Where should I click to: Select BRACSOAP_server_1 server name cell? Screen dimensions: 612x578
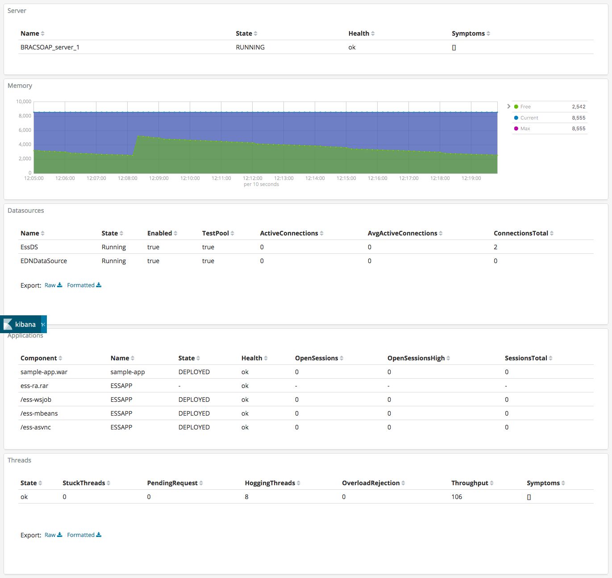50,47
